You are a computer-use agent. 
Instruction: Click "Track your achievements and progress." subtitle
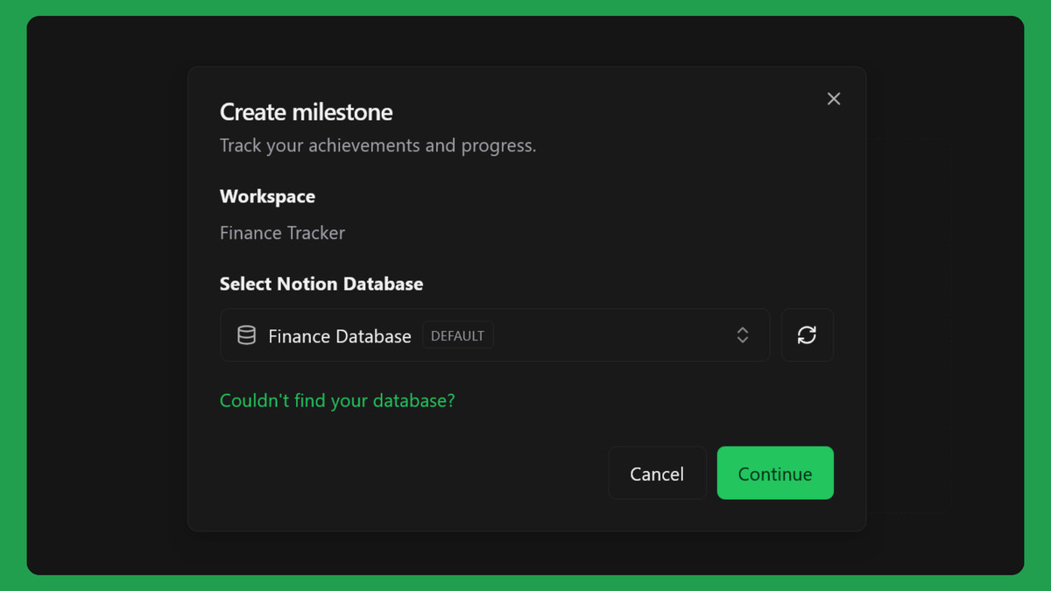[x=377, y=145]
